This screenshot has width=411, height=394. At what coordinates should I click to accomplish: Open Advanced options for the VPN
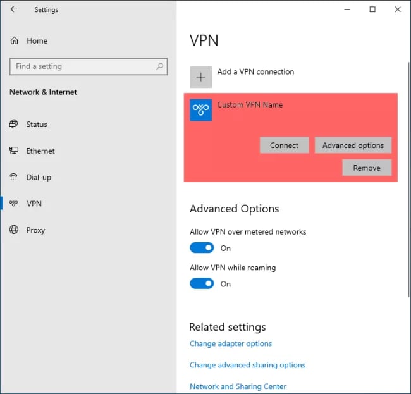pyautogui.click(x=353, y=145)
